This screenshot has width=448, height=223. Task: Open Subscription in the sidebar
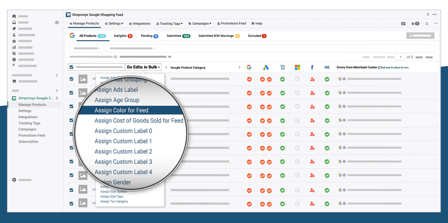coord(28,141)
